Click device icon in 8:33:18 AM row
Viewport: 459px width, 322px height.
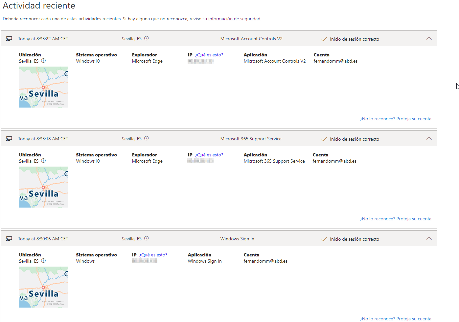9,139
